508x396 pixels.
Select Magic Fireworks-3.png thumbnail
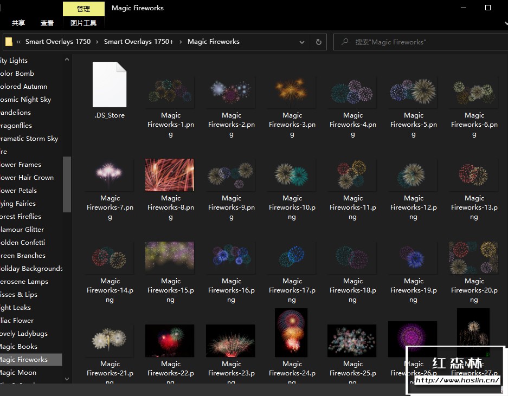click(x=292, y=92)
